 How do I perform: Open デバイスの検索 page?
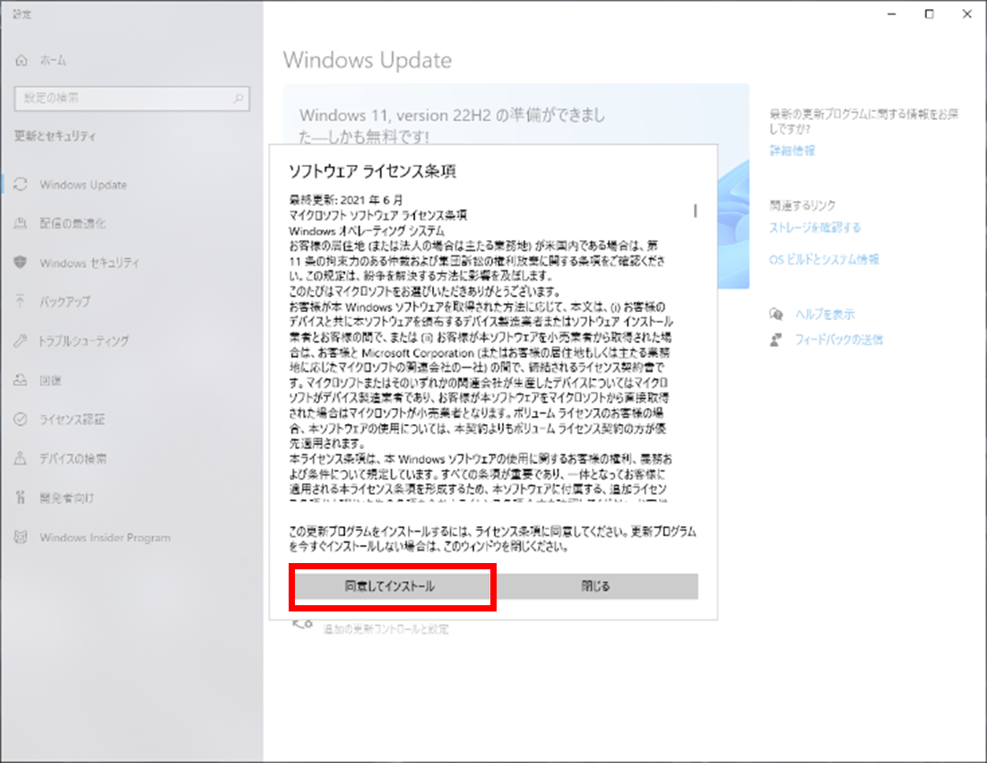(x=73, y=459)
